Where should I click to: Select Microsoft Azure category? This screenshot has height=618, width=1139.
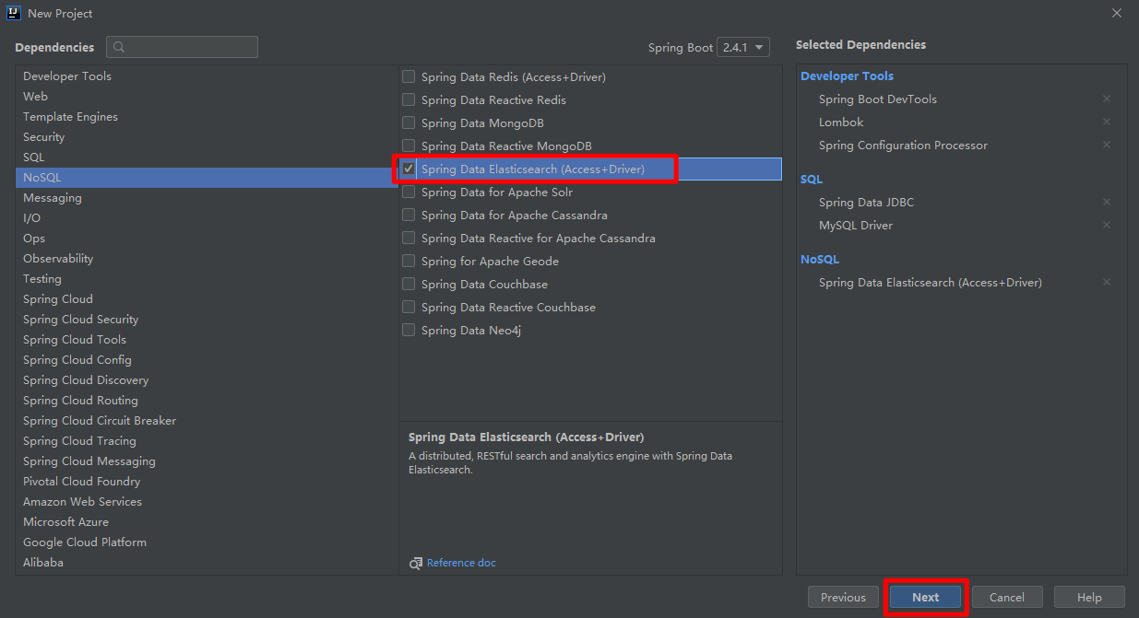pyautogui.click(x=207, y=521)
